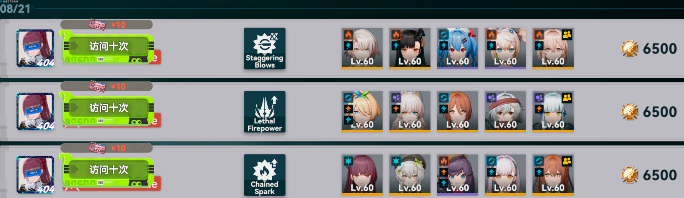Click the Lethal Firepower buff icon
Image resolution: width=684 pixels, height=198 pixels.
click(265, 112)
